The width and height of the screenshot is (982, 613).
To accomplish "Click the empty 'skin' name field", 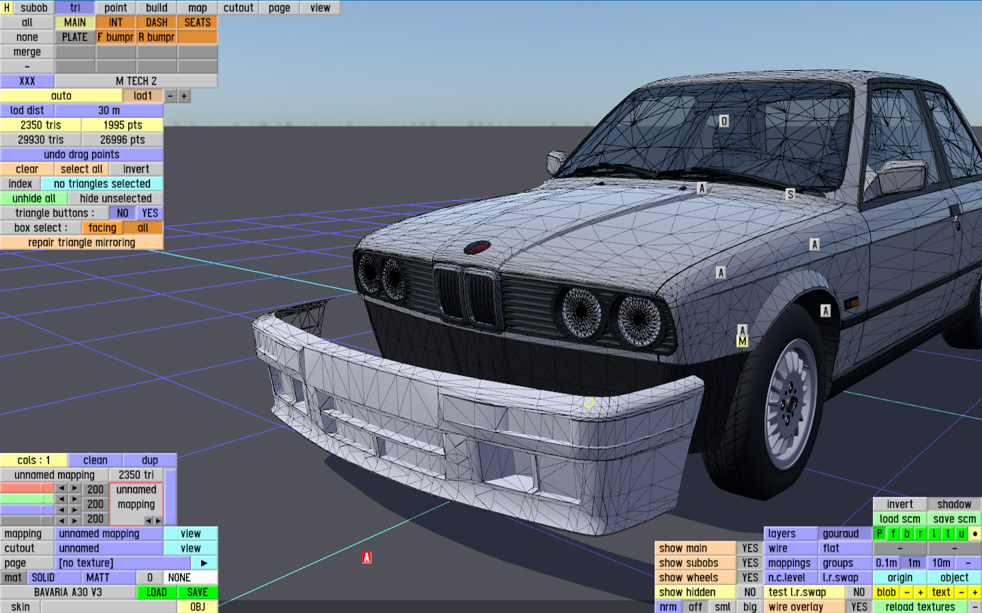I will coord(109,607).
